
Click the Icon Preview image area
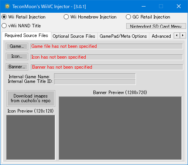[30, 137]
